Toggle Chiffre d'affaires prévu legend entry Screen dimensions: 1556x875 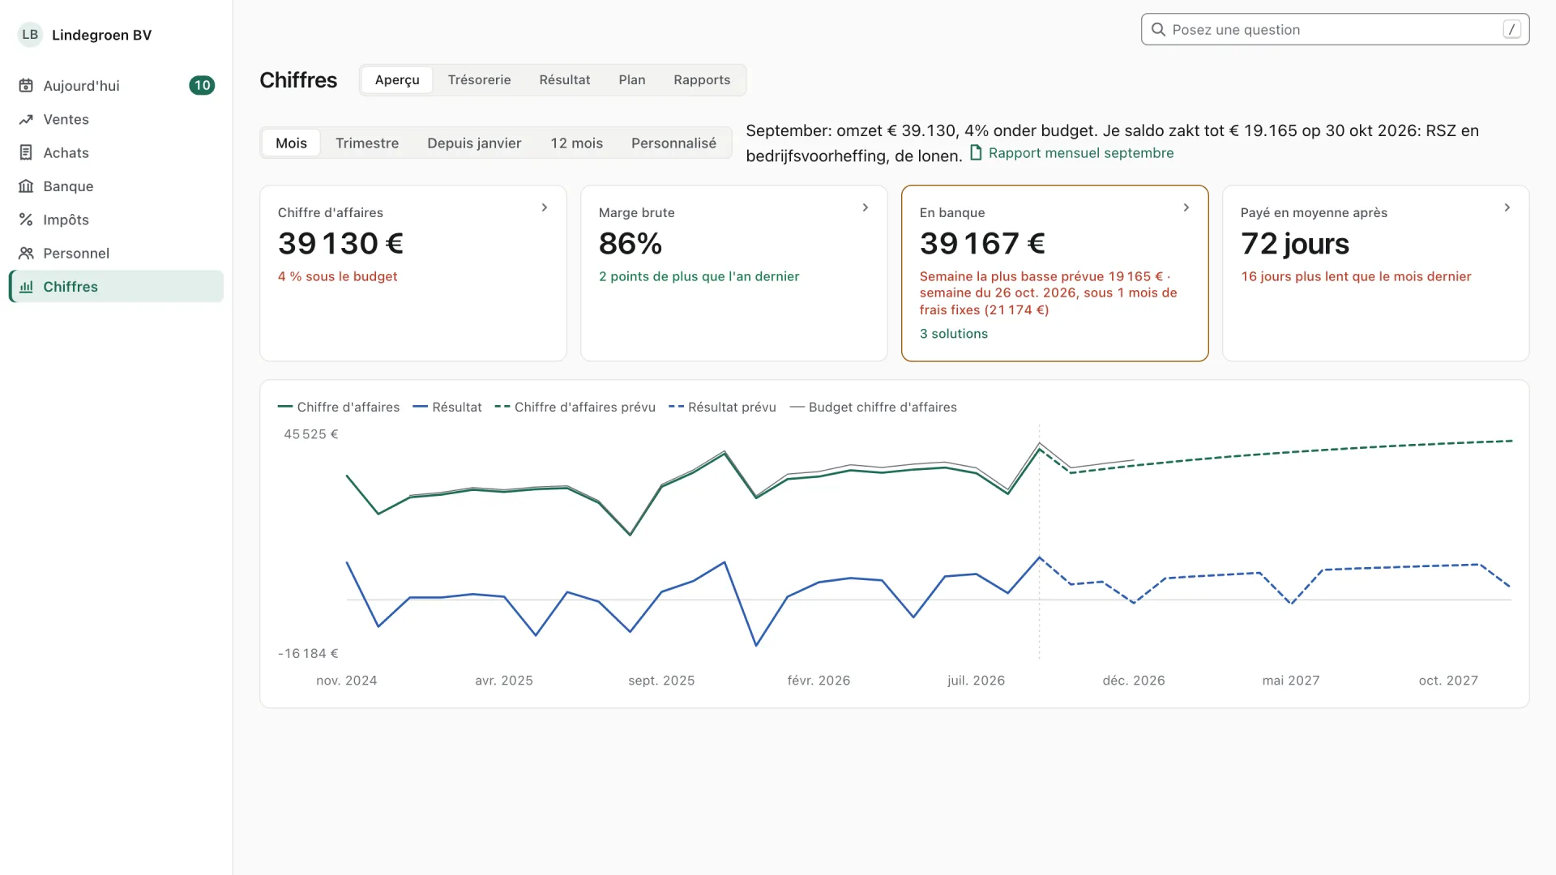point(575,407)
